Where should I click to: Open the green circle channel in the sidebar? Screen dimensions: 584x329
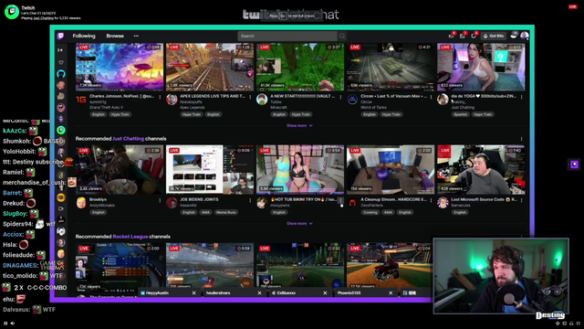tap(61, 130)
